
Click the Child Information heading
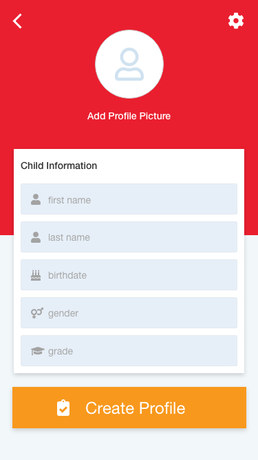[x=58, y=166]
